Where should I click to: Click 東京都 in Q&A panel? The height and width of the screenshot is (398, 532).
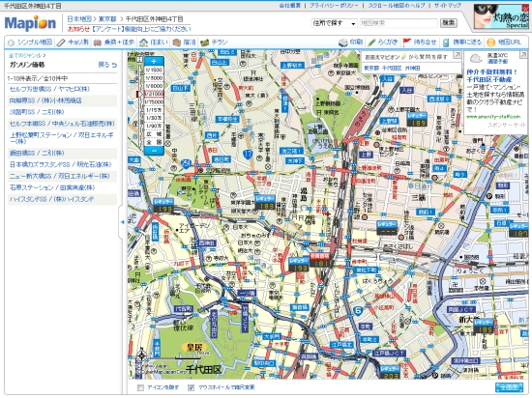(371, 68)
